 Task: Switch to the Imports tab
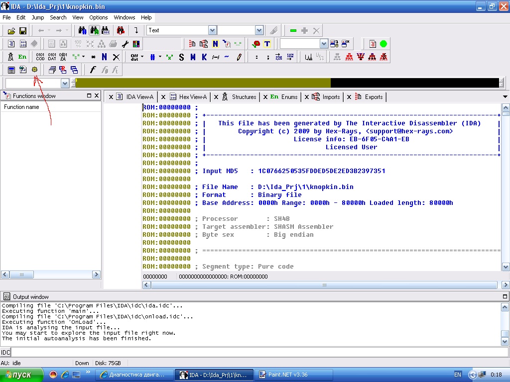point(331,97)
